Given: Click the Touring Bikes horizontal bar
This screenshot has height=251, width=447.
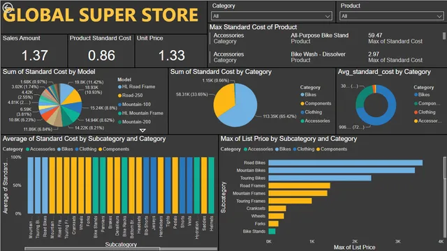Looking at the screenshot, I should [x=320, y=178].
